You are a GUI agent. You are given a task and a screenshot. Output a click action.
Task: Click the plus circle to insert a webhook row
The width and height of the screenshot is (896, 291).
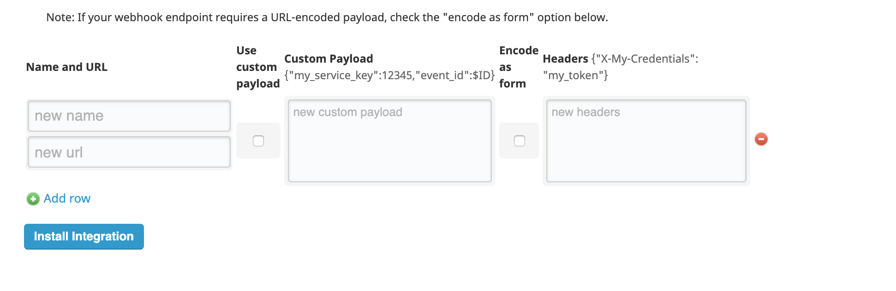click(33, 199)
